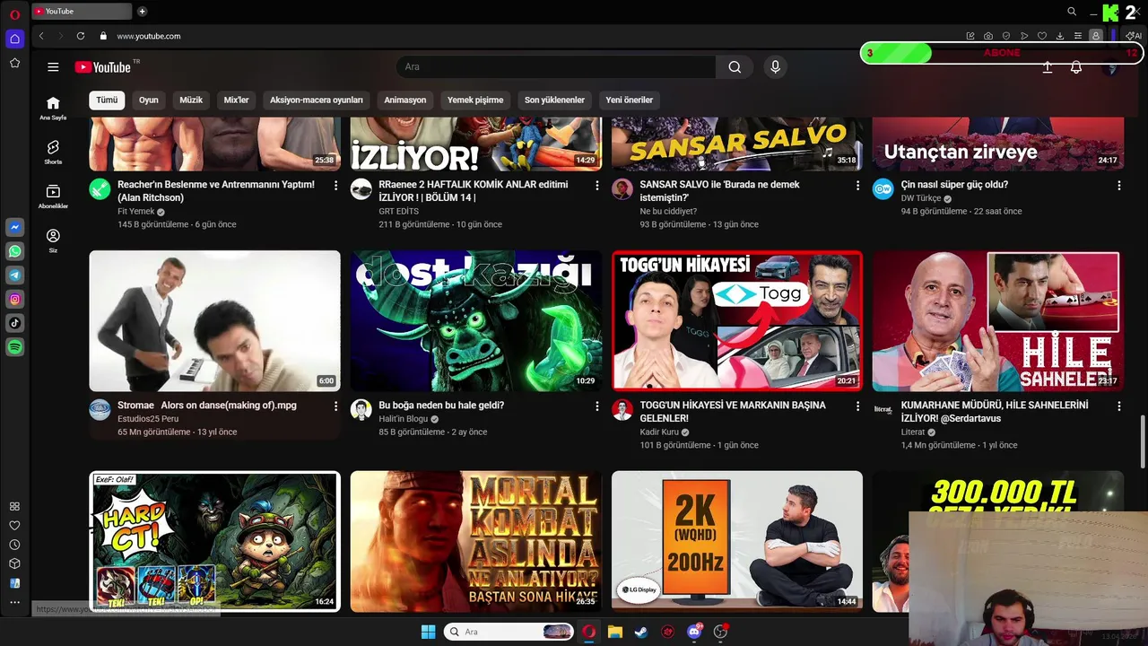The height and width of the screenshot is (646, 1148).
Task: Open the YouTube hamburger guide menu
Action: [53, 67]
